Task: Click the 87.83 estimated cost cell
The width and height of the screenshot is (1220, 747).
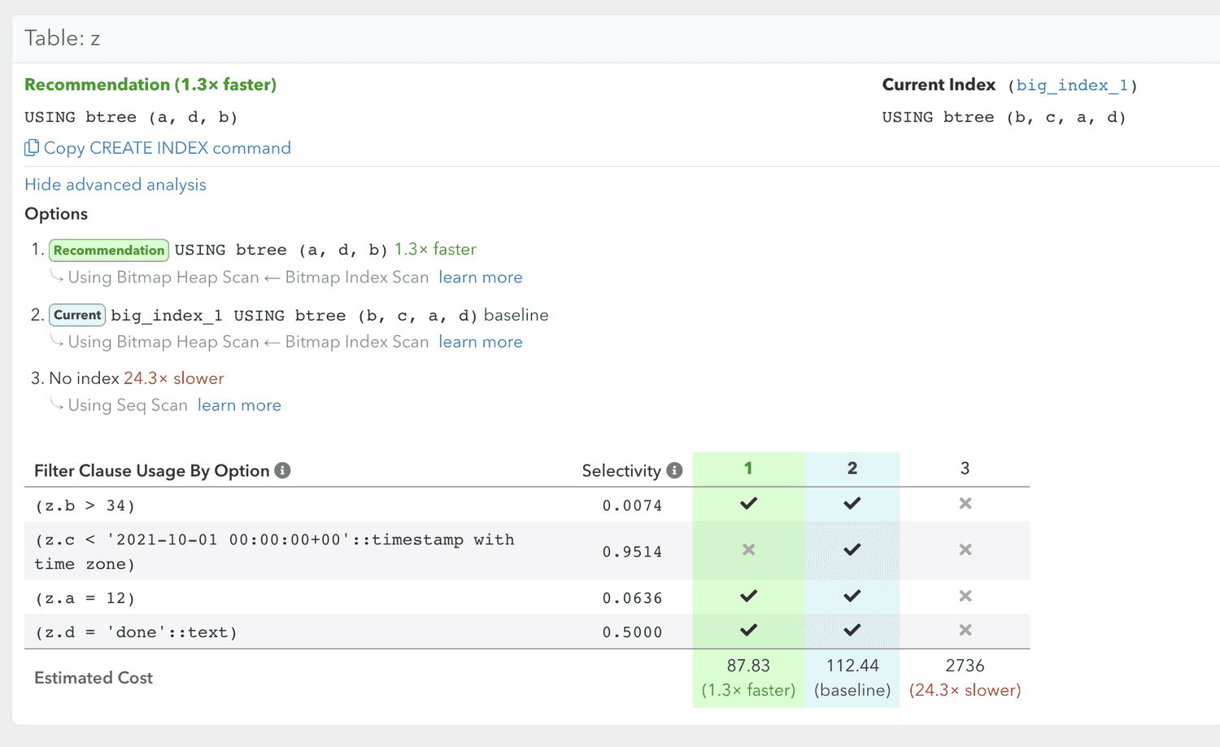Action: (x=747, y=666)
